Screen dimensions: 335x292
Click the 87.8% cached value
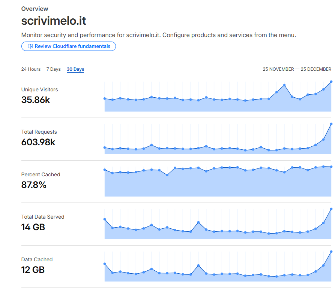pyautogui.click(x=34, y=185)
